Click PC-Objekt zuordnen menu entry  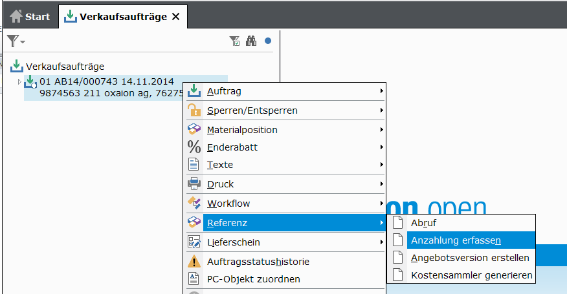pyautogui.click(x=253, y=279)
